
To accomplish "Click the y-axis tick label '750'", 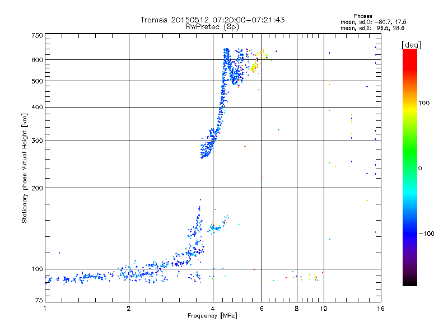I will point(38,35).
